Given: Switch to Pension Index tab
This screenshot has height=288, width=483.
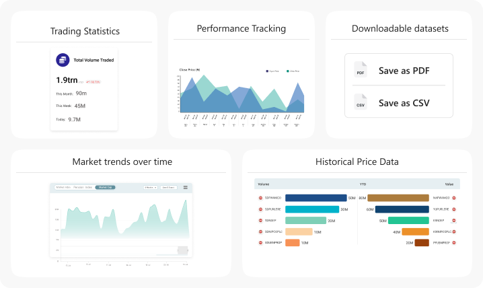Looking at the screenshot, I should point(83,187).
